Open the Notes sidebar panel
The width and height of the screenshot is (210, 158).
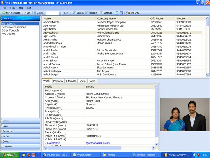point(20,121)
